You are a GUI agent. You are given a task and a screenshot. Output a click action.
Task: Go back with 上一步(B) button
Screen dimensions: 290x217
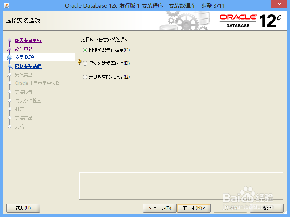coord(159,208)
